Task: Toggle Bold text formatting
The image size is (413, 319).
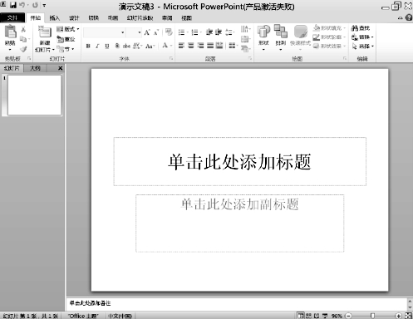Action: 88,47
